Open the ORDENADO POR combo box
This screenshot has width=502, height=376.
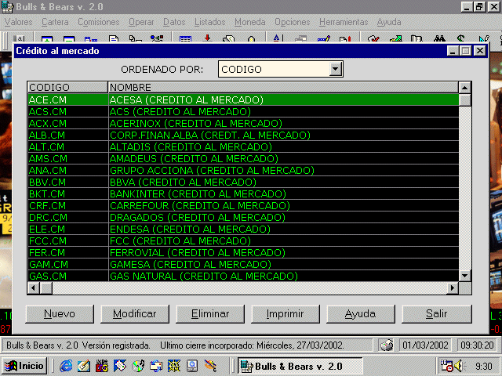281,69
